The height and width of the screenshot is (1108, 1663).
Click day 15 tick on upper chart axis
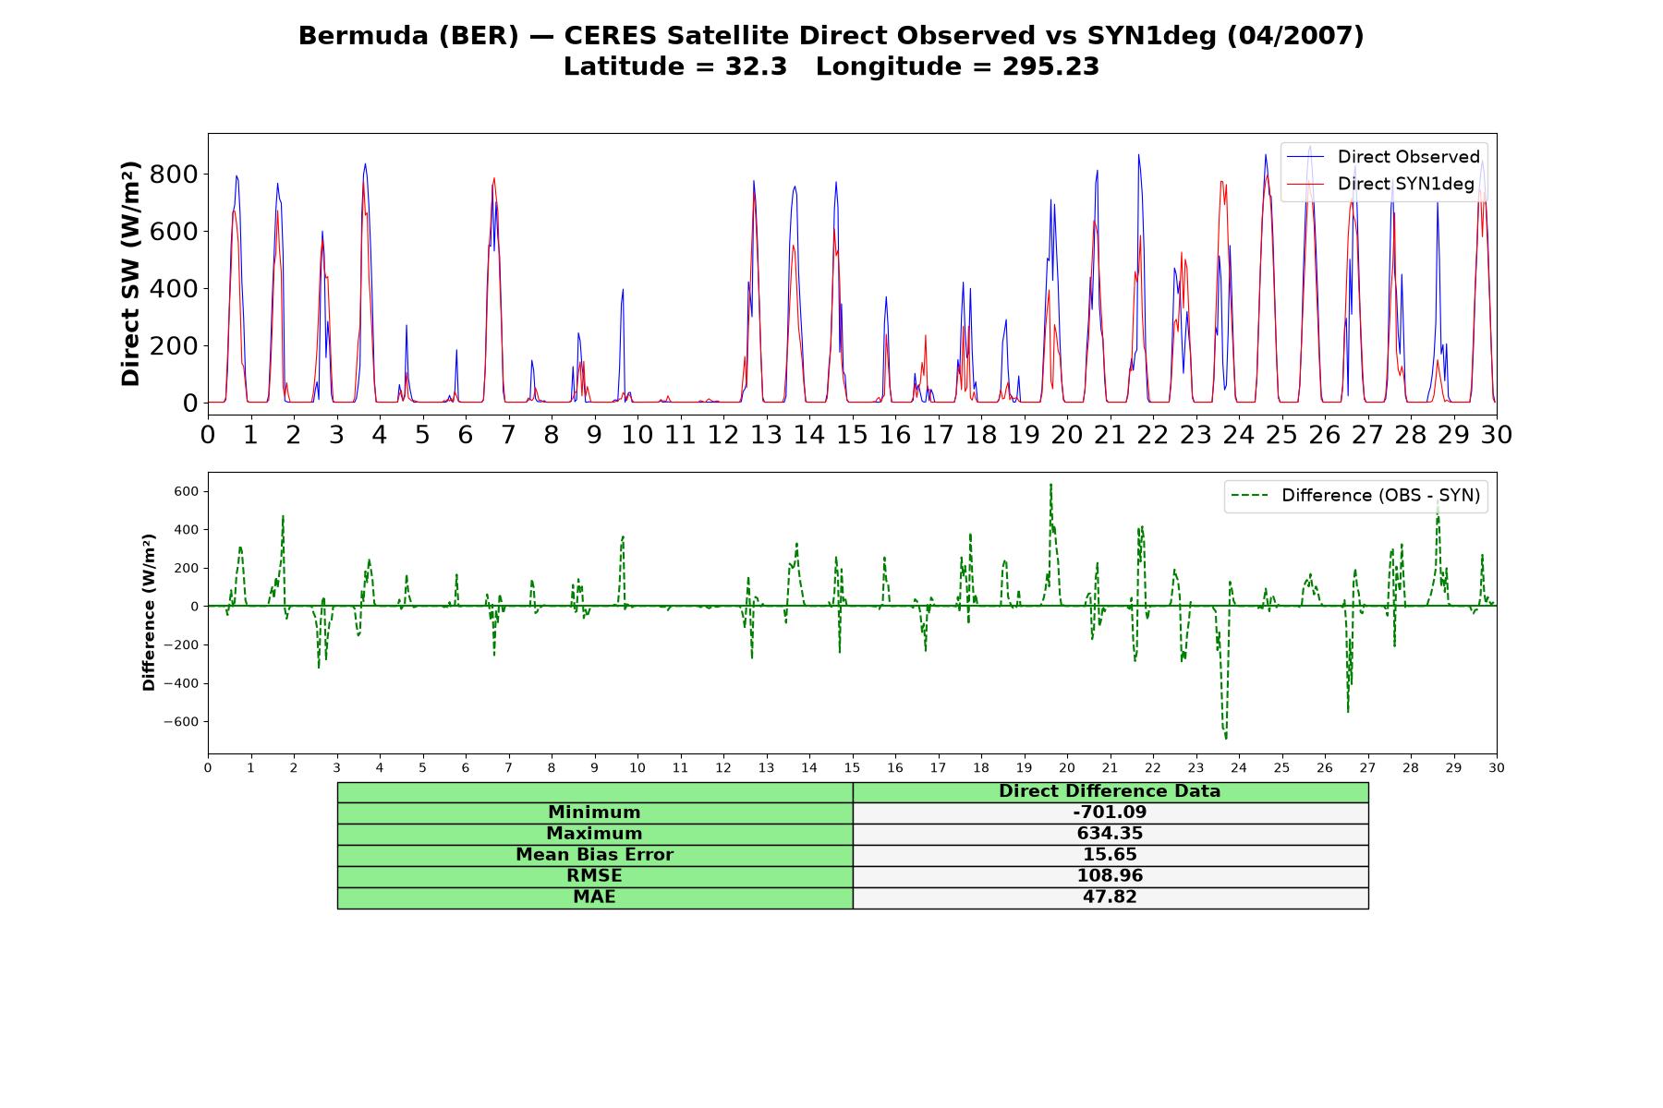[x=852, y=434]
